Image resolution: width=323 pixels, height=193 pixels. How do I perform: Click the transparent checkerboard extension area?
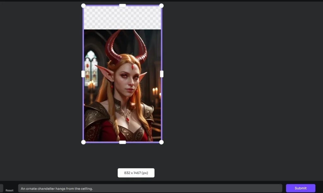[x=122, y=17]
